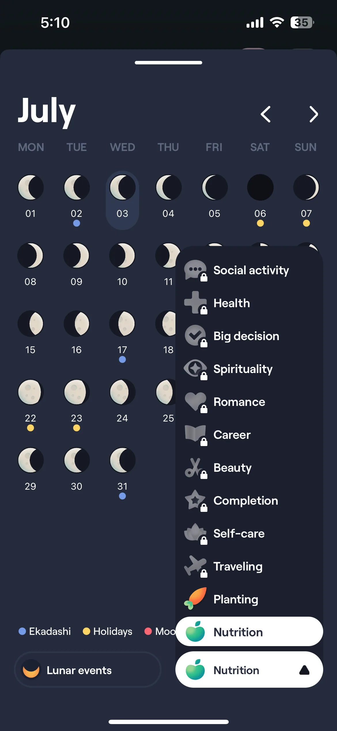The width and height of the screenshot is (337, 731).
Task: Go to the previous month
Action: pyautogui.click(x=266, y=114)
